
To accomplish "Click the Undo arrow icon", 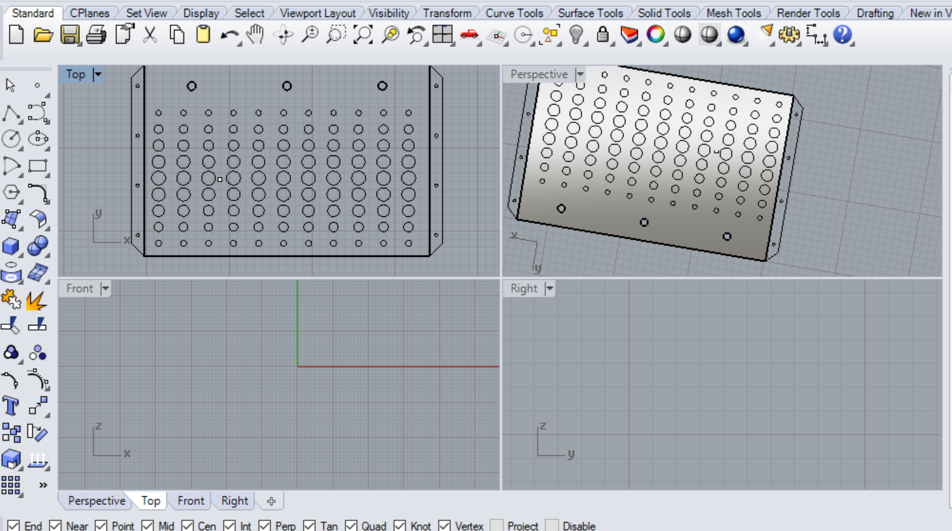I will [229, 35].
